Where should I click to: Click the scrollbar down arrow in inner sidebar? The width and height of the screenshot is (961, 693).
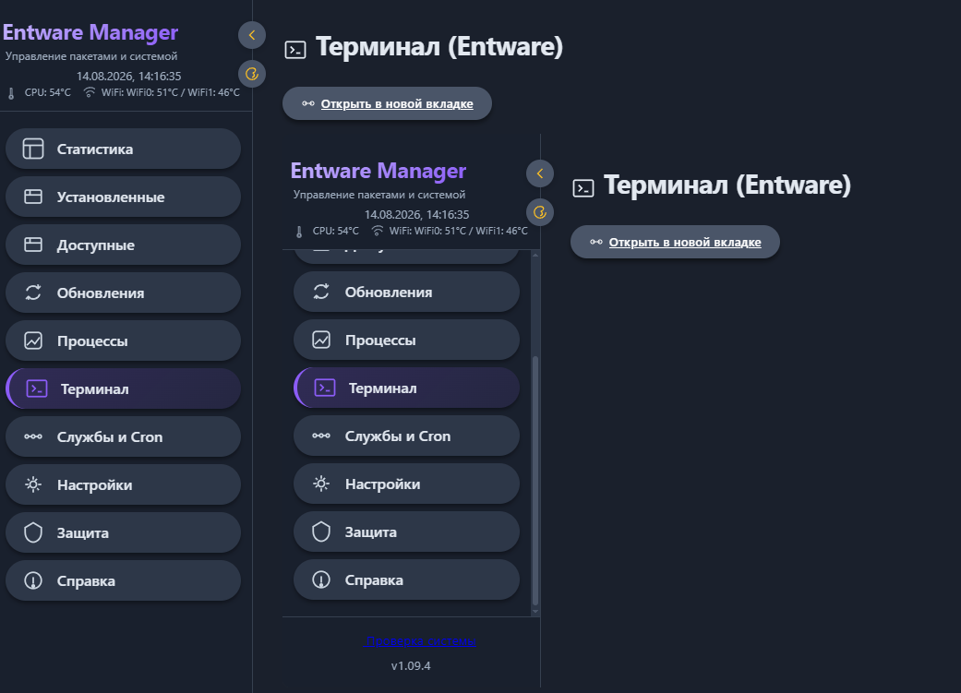tap(535, 612)
